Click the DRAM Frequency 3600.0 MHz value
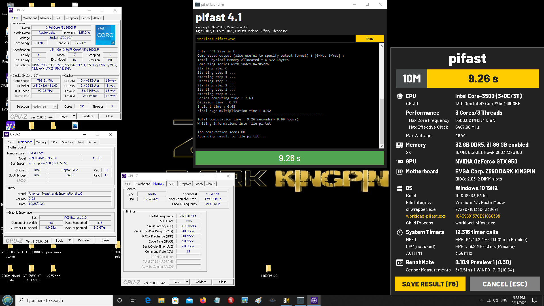This screenshot has width=544, height=306. click(x=188, y=216)
